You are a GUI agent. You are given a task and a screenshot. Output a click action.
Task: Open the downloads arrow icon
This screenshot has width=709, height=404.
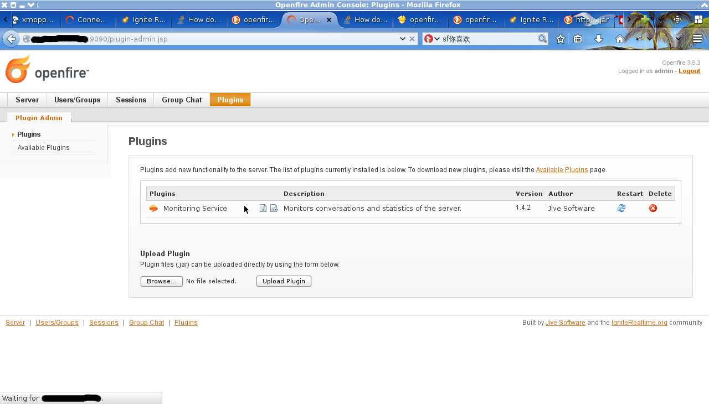(x=599, y=39)
